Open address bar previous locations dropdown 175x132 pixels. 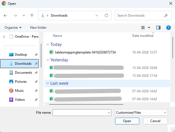pyautogui.click(x=97, y=15)
